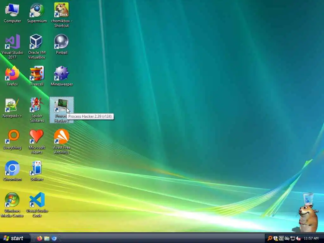
Task: Select the Microsoft Hearts icon
Action: coord(37,142)
